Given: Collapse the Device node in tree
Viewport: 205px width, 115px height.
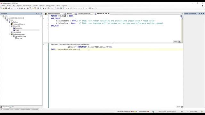Looking at the screenshot, I should pyautogui.click(x=4, y=18).
